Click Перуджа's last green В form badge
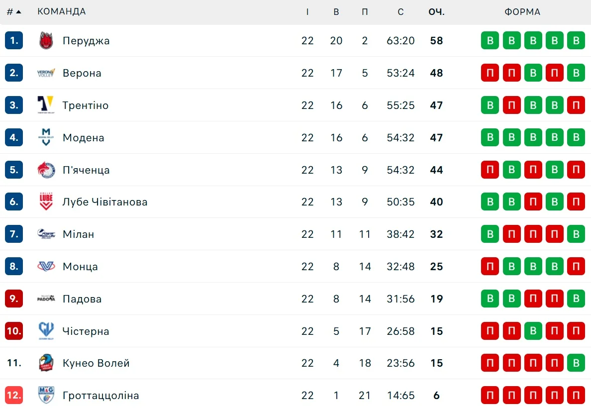The width and height of the screenshot is (591, 410). click(576, 41)
